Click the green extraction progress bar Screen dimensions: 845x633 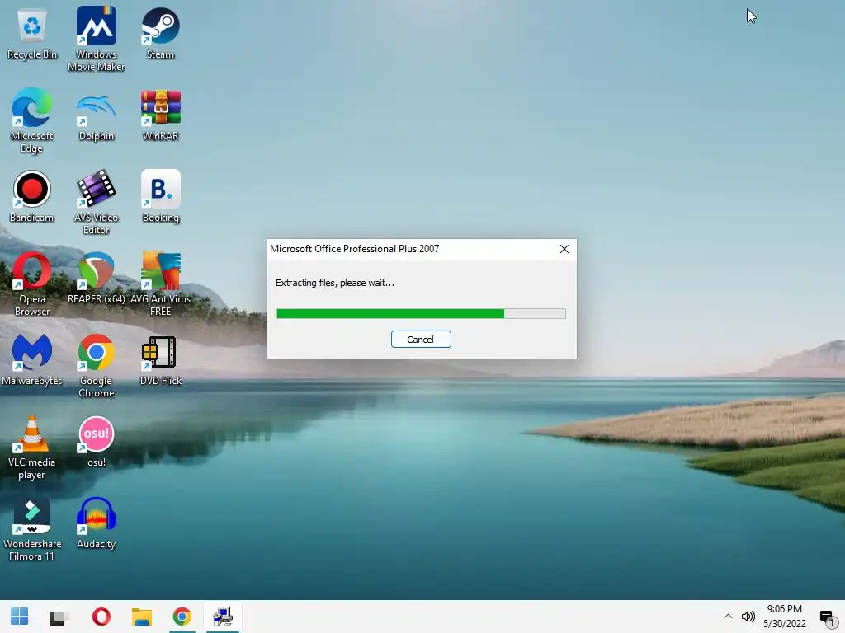(421, 314)
